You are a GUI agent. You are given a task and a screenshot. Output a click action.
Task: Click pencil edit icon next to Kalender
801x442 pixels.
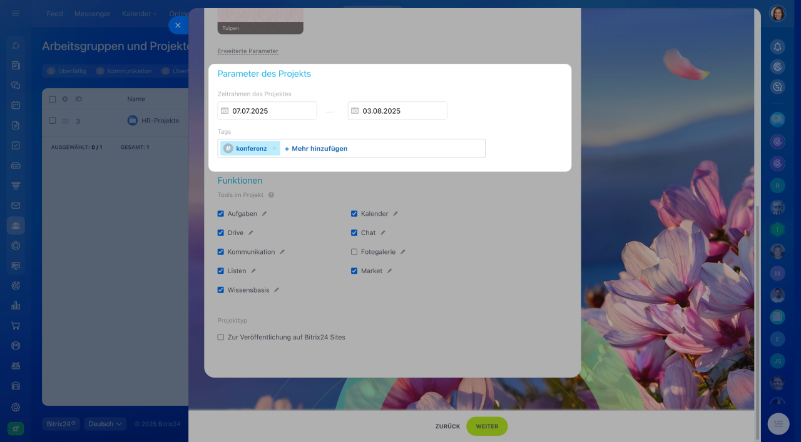coord(395,214)
